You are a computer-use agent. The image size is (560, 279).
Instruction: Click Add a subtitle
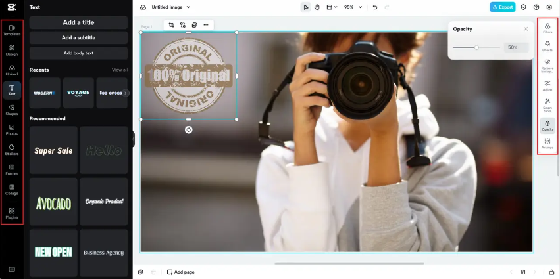[x=78, y=38]
